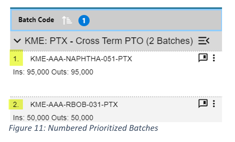Select batch KME-AAA-RBOB-031-PTX

click(74, 104)
